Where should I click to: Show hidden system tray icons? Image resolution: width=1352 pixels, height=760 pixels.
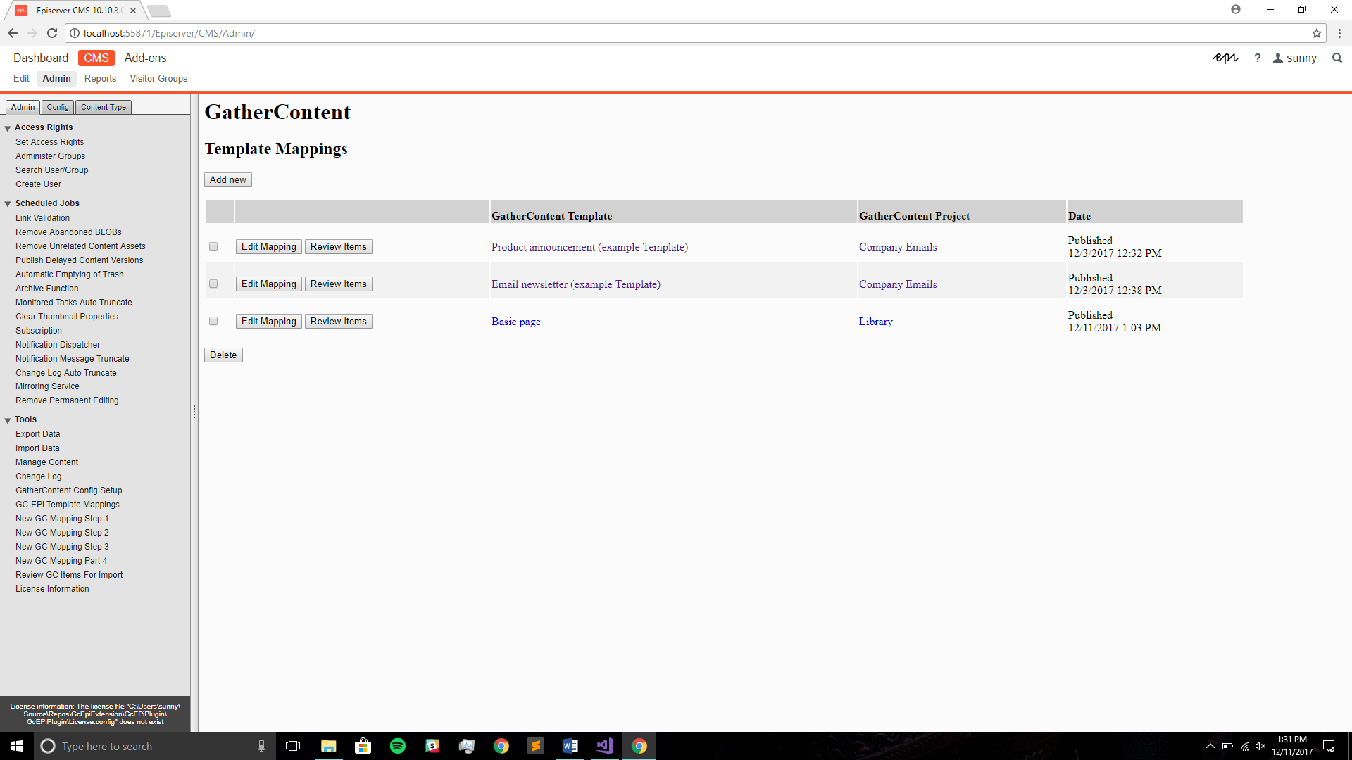click(x=1210, y=746)
